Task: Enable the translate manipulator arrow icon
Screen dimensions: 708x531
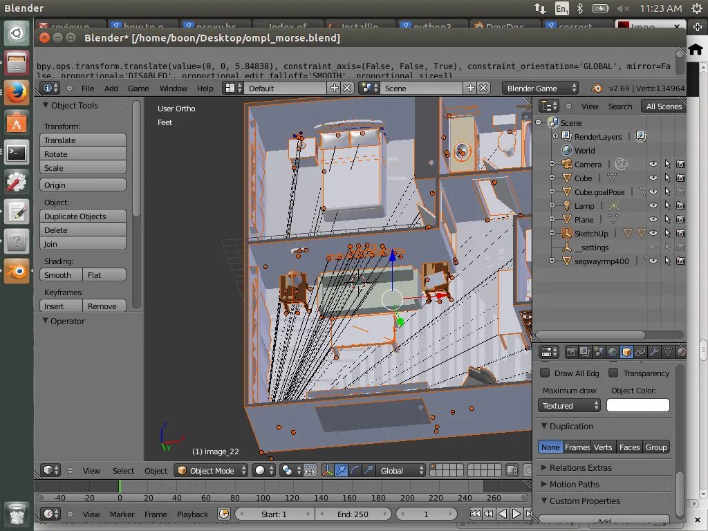Action: click(x=341, y=470)
